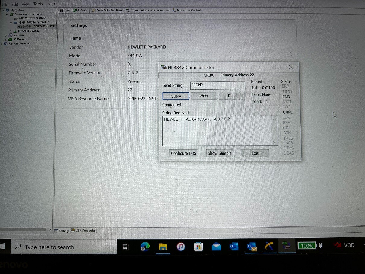Open Mail app from taskbar
365x274 pixels.
click(216, 247)
